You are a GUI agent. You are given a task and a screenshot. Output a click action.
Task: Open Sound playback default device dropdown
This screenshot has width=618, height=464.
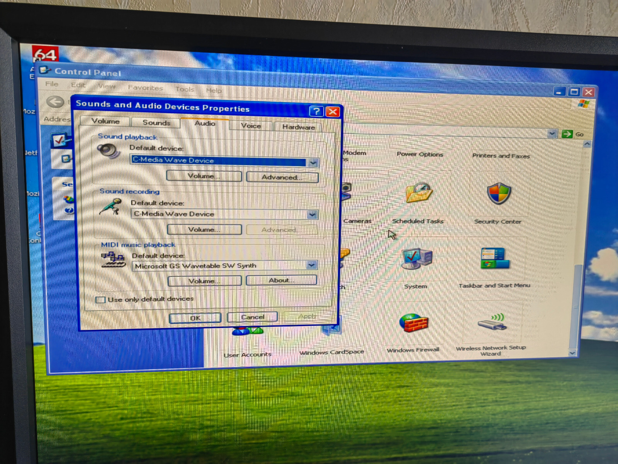click(x=313, y=163)
